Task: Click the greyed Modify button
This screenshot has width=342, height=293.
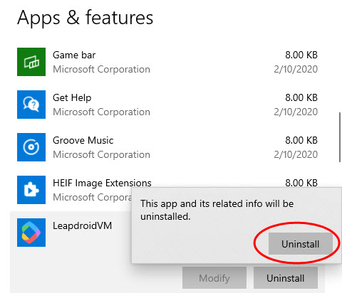Action: tap(214, 278)
